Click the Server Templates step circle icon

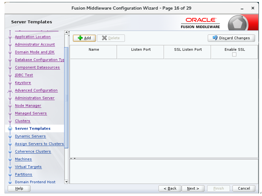pyautogui.click(x=10, y=128)
